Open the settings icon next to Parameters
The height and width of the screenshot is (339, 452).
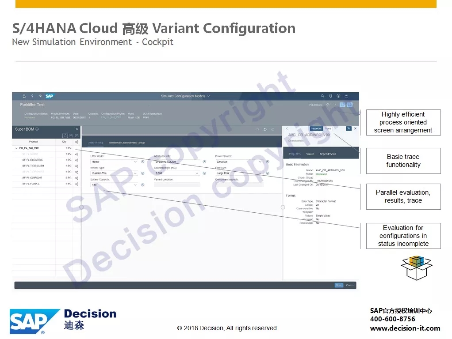[x=328, y=105]
